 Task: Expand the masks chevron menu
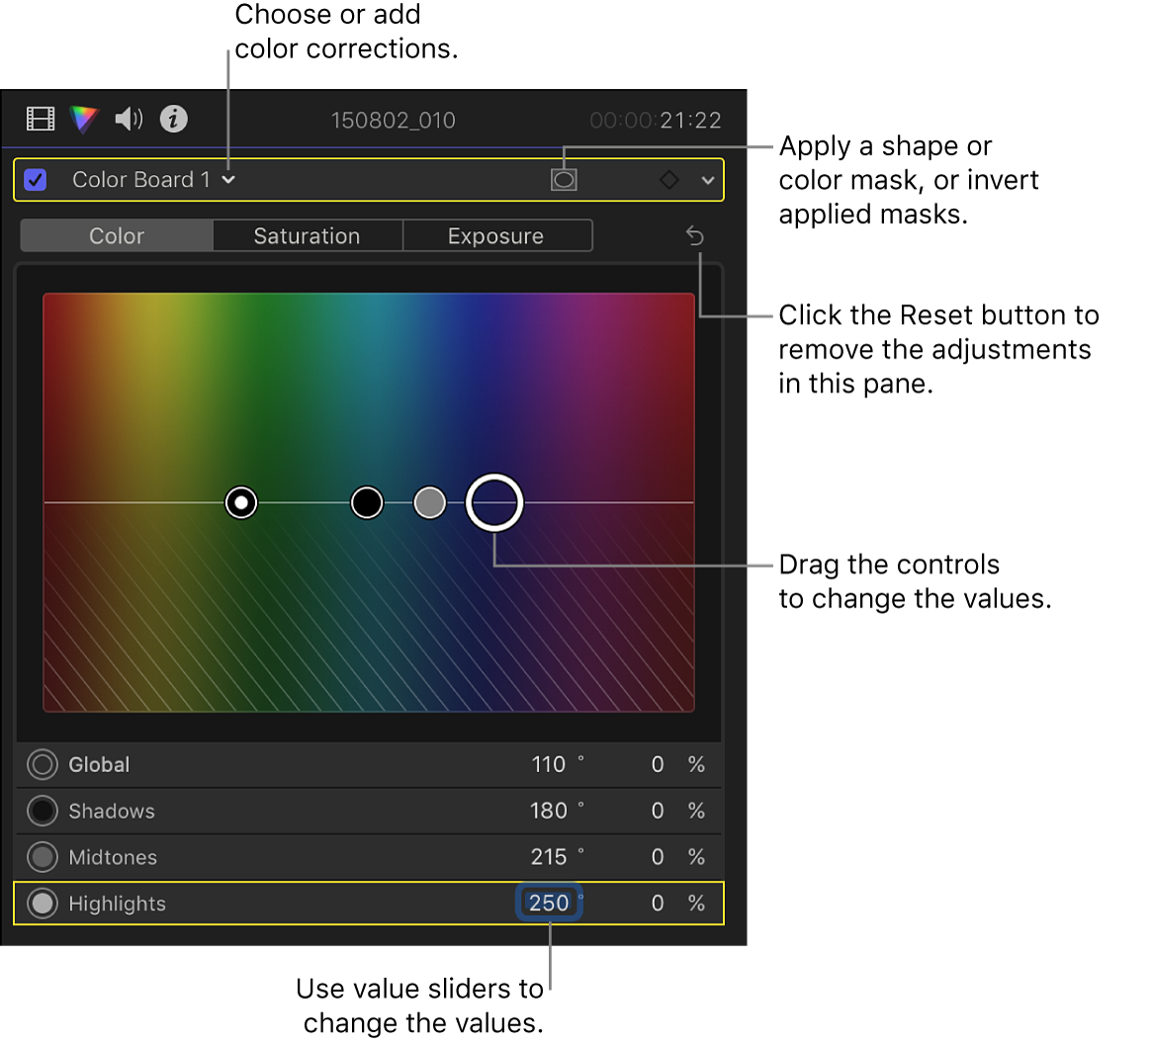708,180
